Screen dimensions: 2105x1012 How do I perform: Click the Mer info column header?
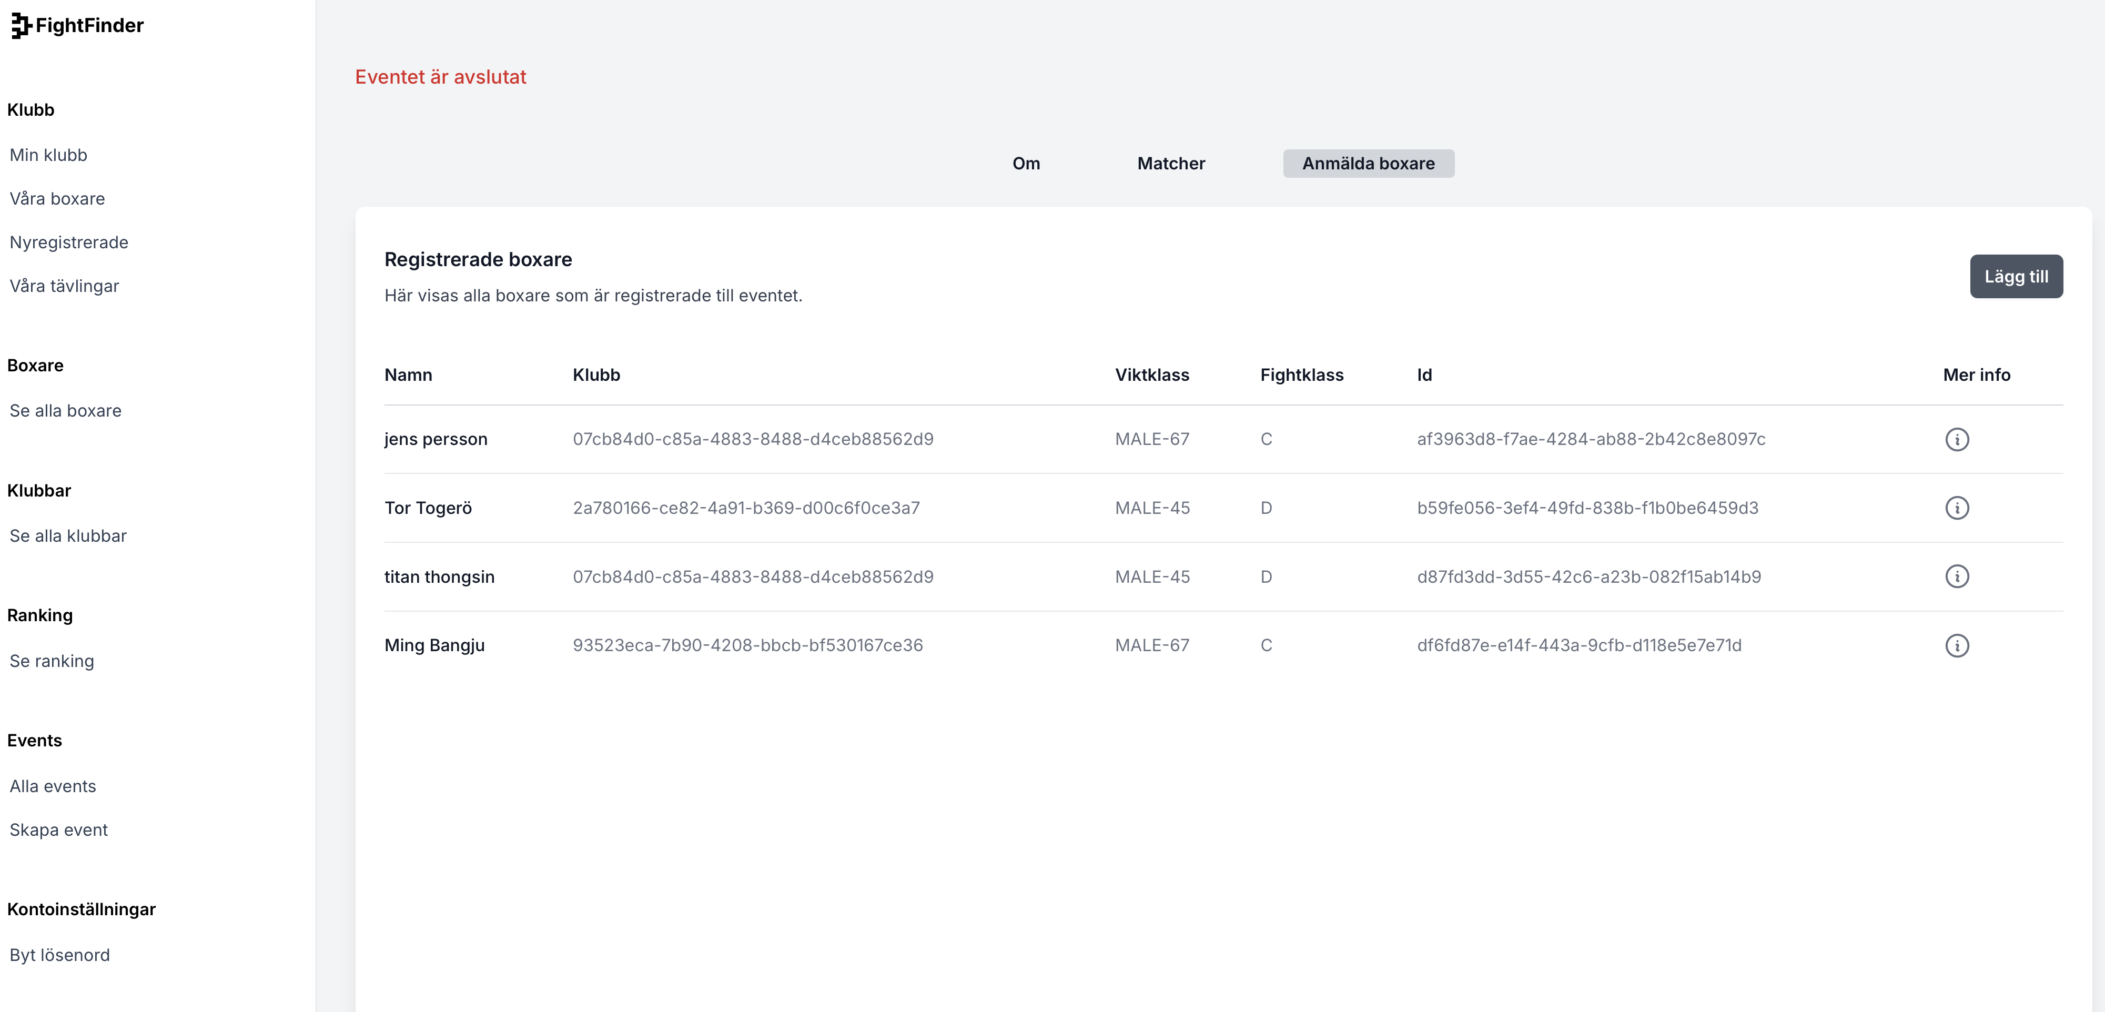point(1976,375)
